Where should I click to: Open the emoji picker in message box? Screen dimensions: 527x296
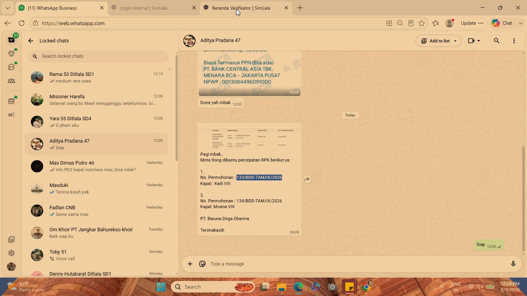[x=202, y=264]
